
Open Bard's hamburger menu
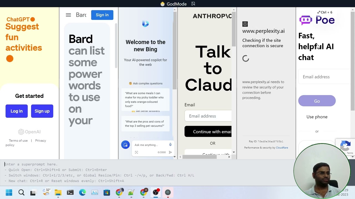[x=68, y=15]
